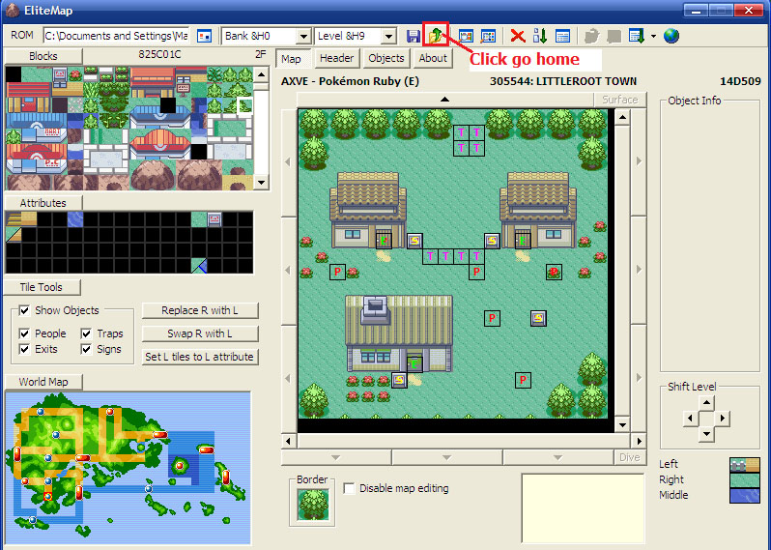Click Blocks palette scroll down arrow
Image resolution: width=771 pixels, height=550 pixels.
(262, 183)
